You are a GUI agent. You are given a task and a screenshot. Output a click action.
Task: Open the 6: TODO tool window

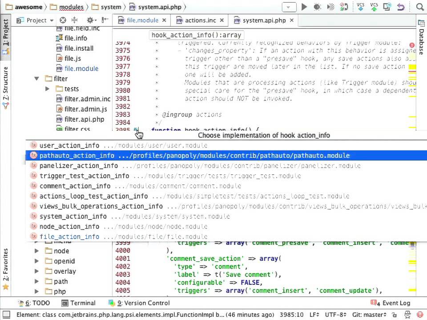34,303
